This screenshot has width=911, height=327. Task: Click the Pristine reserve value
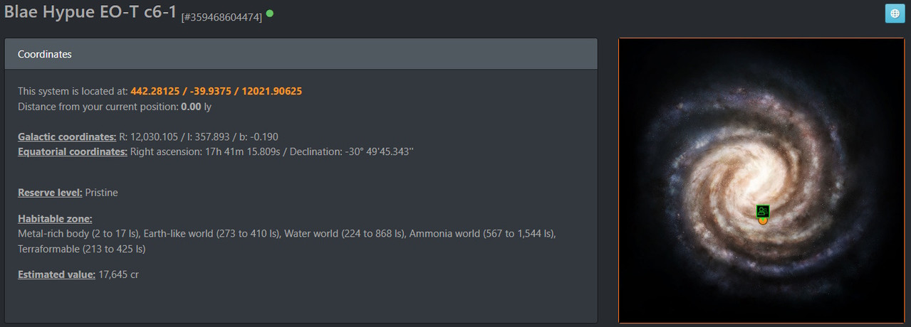tap(102, 193)
